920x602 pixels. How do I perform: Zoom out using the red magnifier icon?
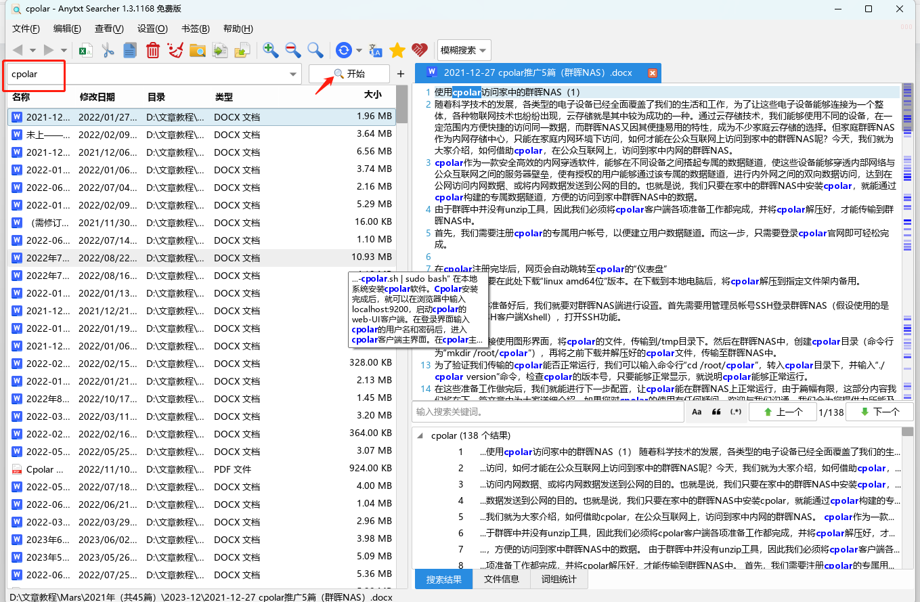(x=293, y=49)
